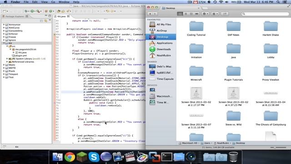The width and height of the screenshot is (291, 164).
Task: Click the Eclipse Debug bug icon
Action: point(26,11)
